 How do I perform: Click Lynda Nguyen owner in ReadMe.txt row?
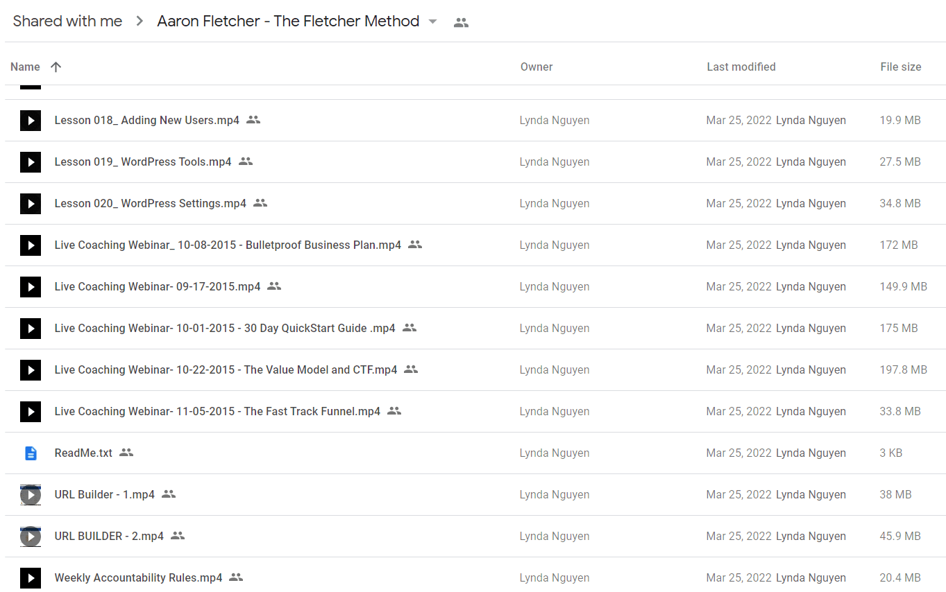click(555, 453)
